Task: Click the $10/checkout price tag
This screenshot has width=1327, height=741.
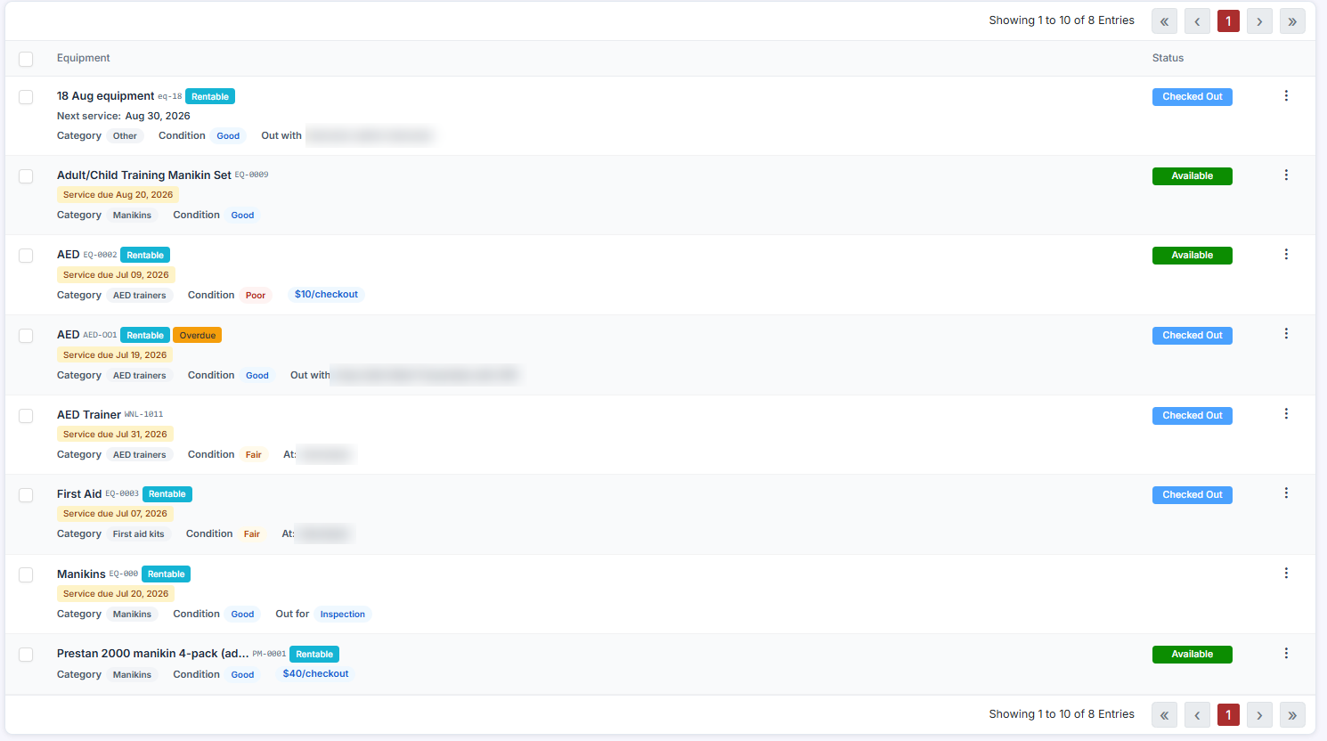Action: [326, 295]
